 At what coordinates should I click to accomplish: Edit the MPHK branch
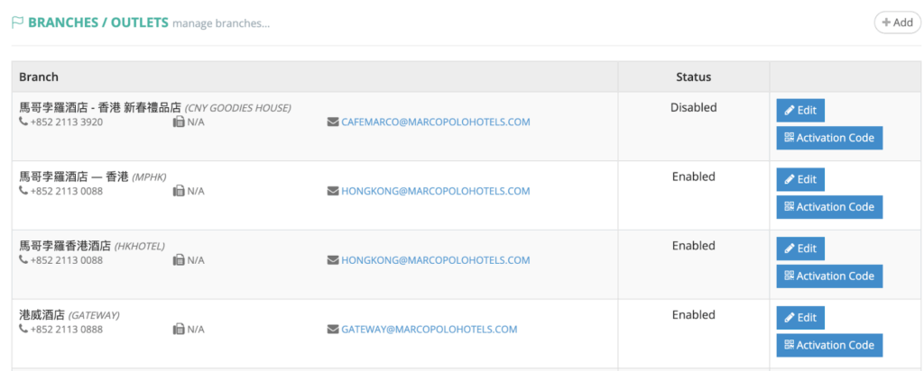(x=800, y=179)
